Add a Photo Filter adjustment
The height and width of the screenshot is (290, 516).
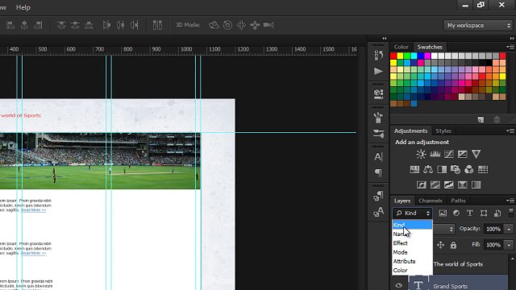tap(456, 170)
